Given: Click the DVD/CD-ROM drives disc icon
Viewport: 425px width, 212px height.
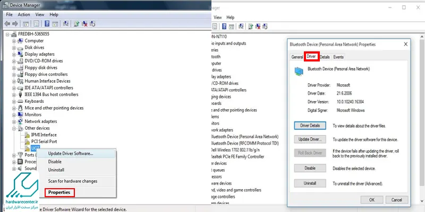Looking at the screenshot, I should 20,61.
